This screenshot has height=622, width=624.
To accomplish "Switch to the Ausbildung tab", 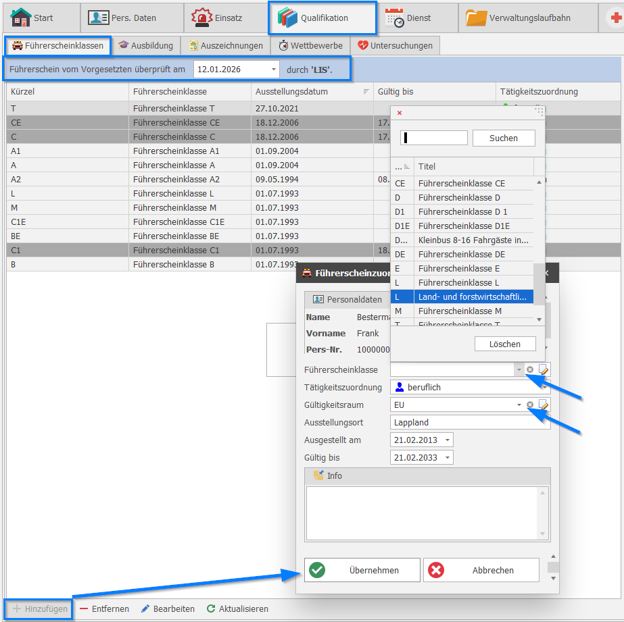I will point(145,45).
